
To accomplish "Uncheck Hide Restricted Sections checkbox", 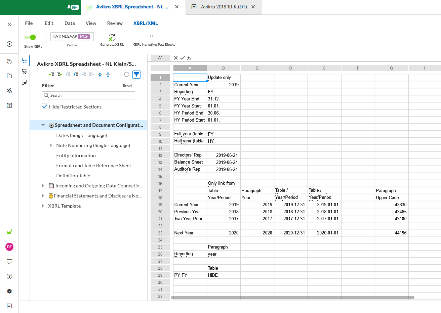I will point(45,106).
